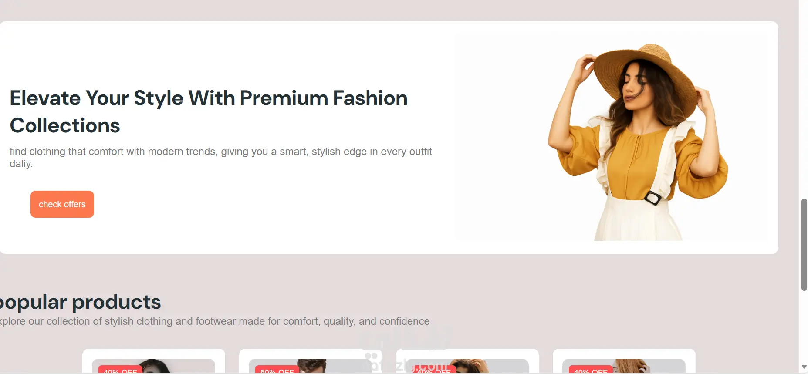Click the scroll-down arrow on the scrollbar

804,367
